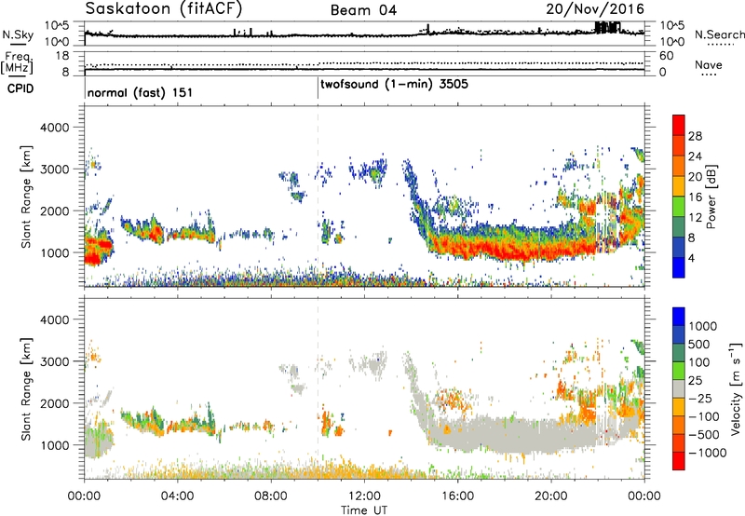
Task: Click the "08:00" time tick label
Action: pos(271,496)
